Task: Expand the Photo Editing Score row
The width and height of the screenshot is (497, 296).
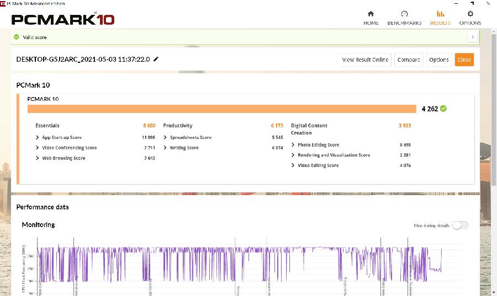Action: click(x=293, y=145)
